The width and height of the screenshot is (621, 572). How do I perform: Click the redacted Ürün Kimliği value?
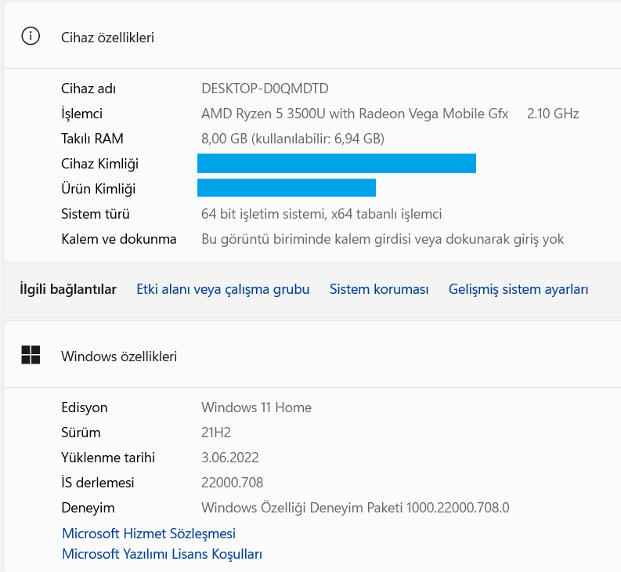point(287,188)
